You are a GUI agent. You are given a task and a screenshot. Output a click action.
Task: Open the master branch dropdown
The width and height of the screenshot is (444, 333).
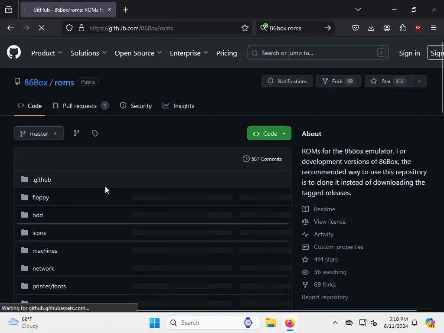tap(39, 134)
